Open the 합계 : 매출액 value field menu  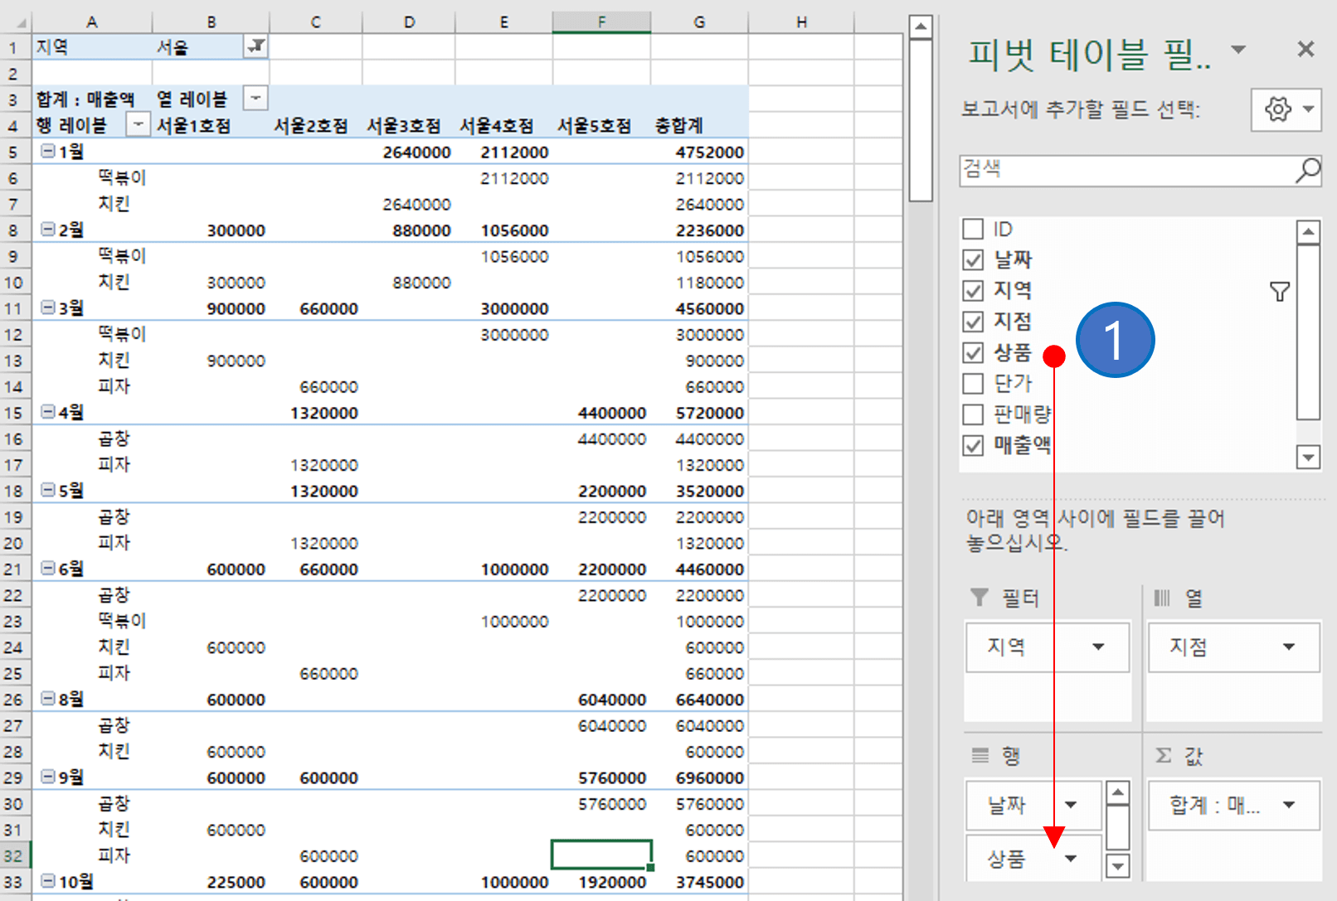click(1288, 805)
